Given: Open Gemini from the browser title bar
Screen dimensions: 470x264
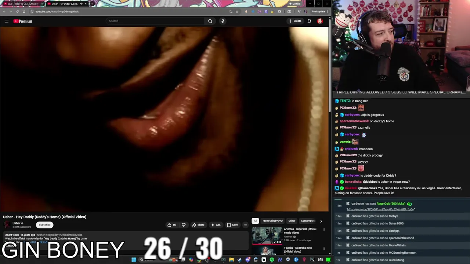Looking at the screenshot, I should click(295, 4).
